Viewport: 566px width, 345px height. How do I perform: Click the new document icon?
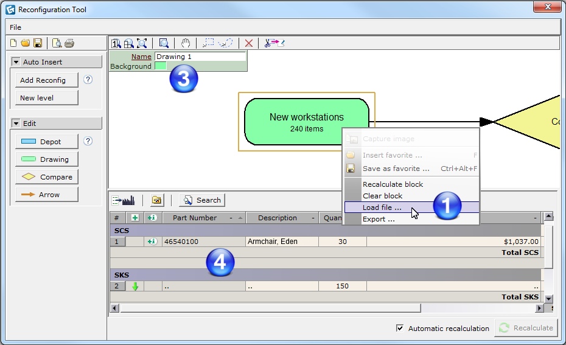point(15,43)
